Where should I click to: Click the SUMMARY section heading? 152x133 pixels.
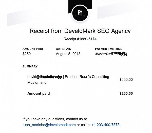click(30, 66)
